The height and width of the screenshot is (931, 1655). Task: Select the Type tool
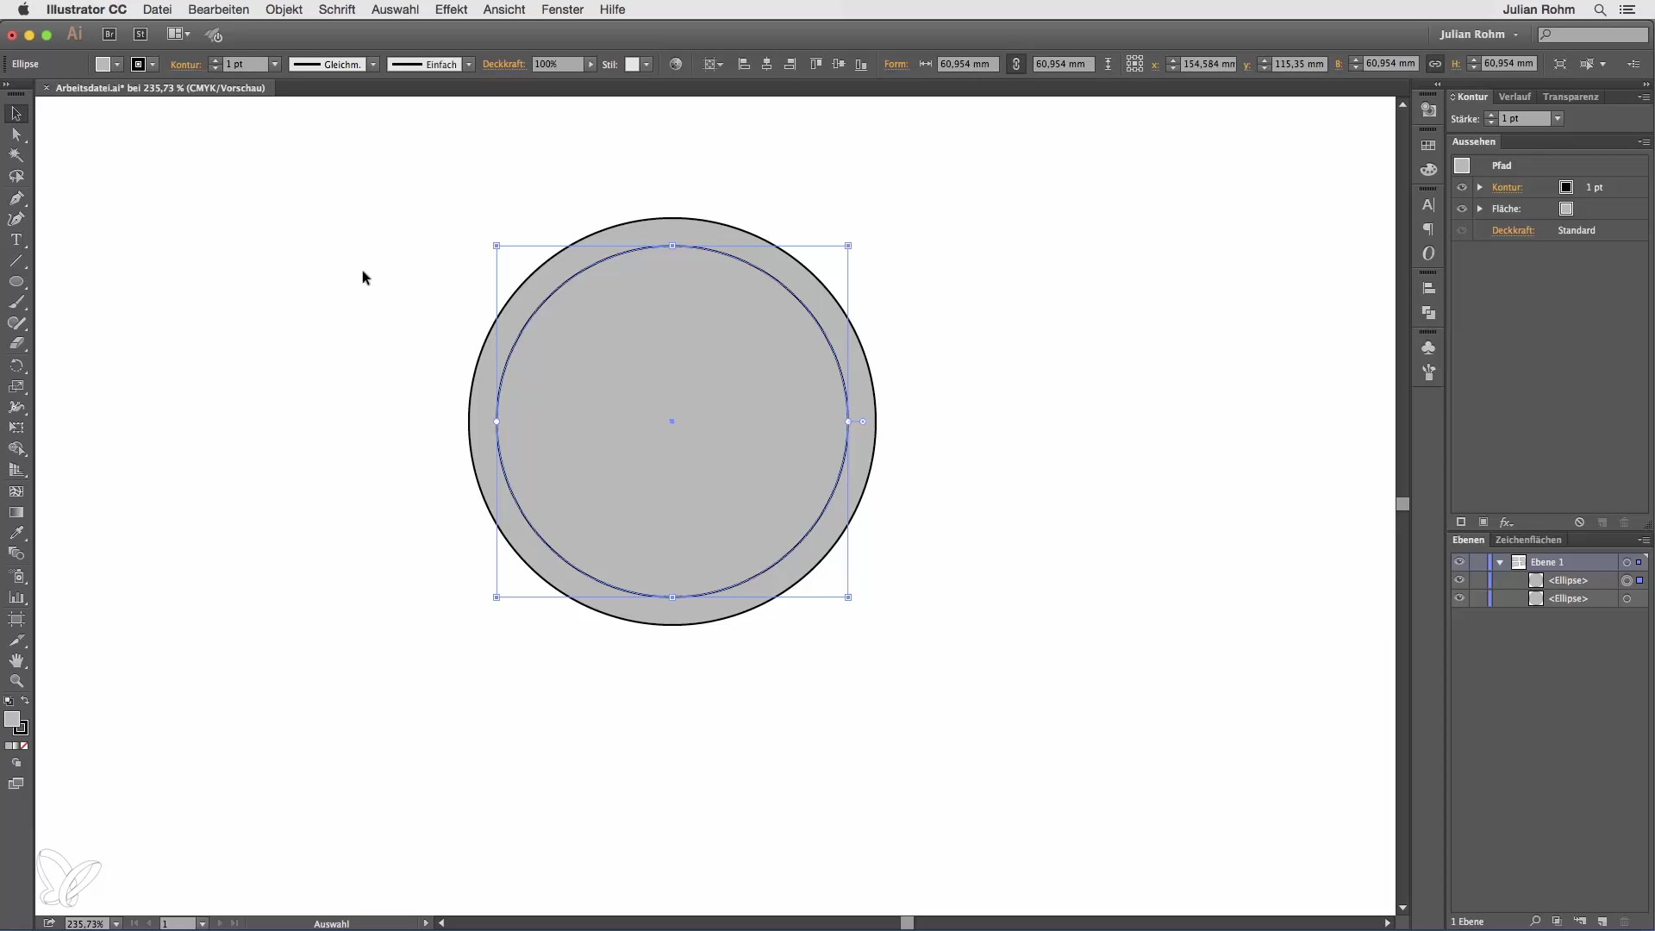coord(16,241)
